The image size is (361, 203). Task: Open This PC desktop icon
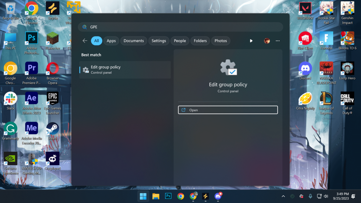coord(10,41)
